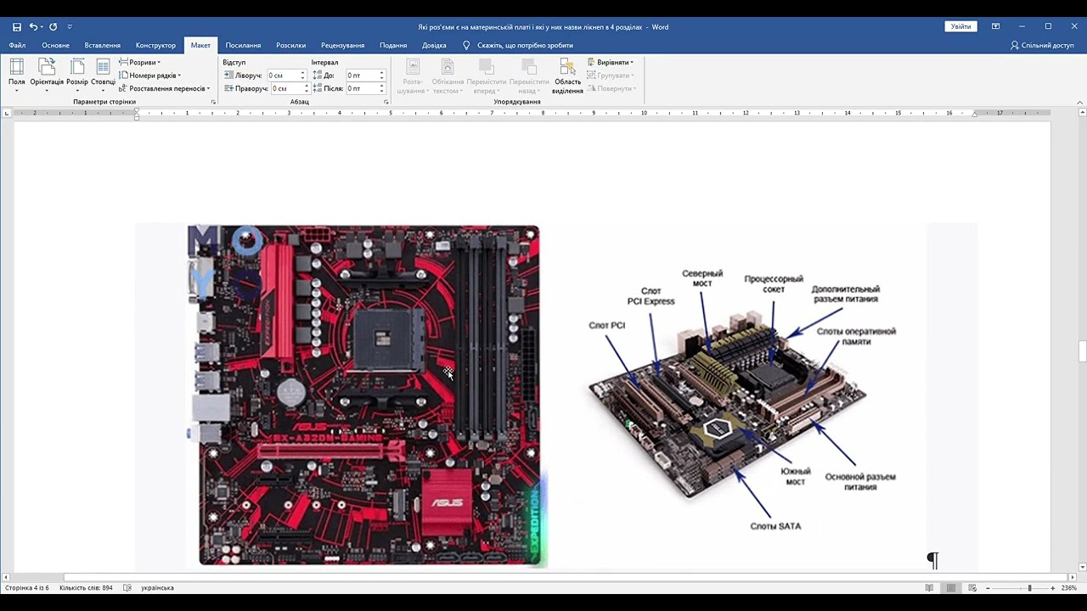
Task: Click the Увійти sign-in button
Action: click(960, 27)
